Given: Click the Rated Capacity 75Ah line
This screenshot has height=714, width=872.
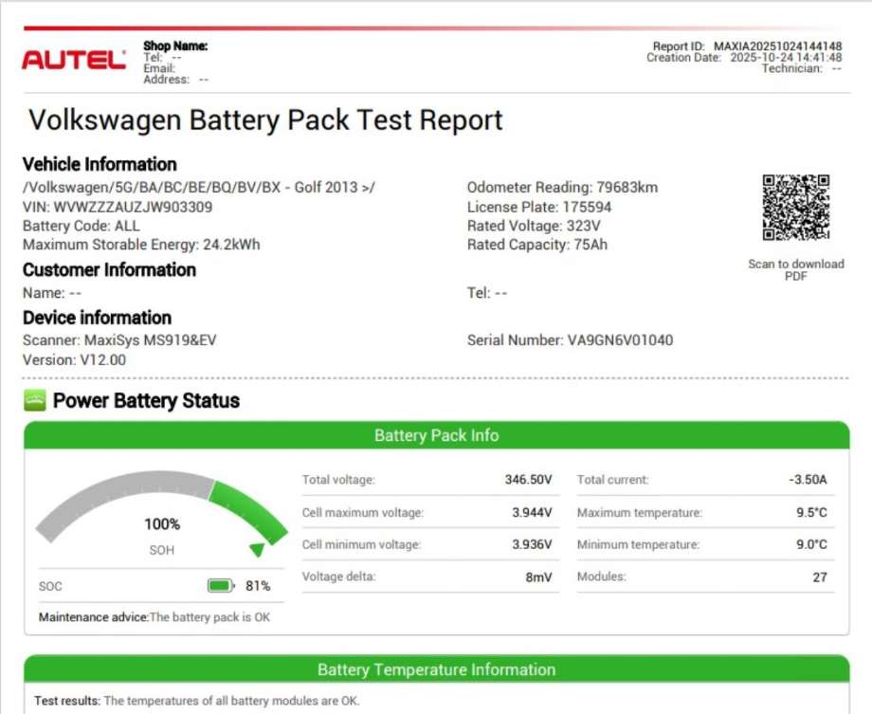Looking at the screenshot, I should 537,245.
